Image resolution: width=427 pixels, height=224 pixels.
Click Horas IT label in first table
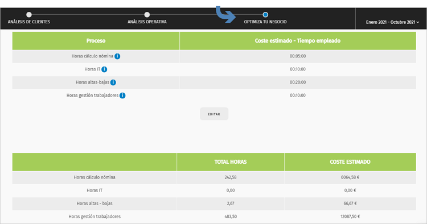pyautogui.click(x=92, y=69)
